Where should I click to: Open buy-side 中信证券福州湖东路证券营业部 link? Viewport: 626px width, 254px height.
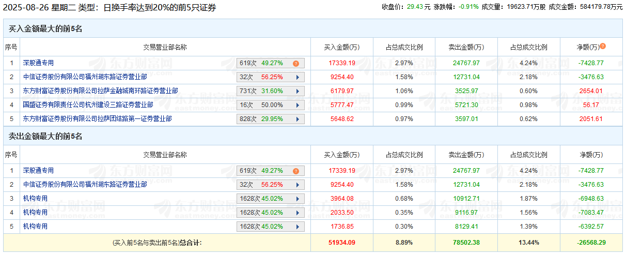(85, 77)
